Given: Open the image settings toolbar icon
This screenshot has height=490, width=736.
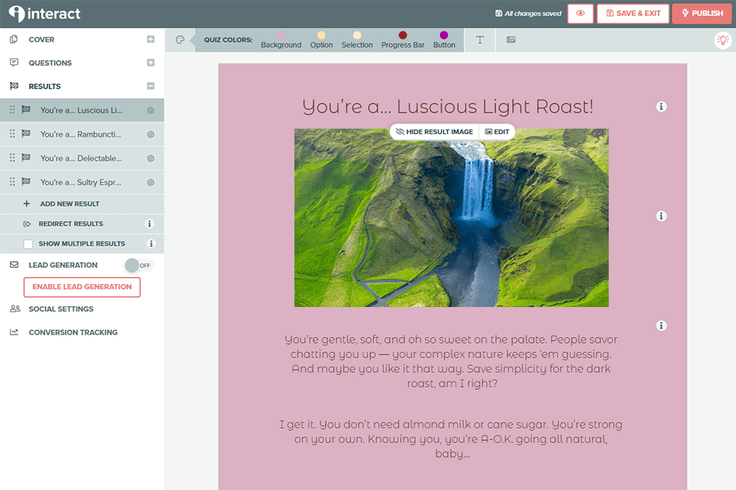Looking at the screenshot, I should coord(511,40).
